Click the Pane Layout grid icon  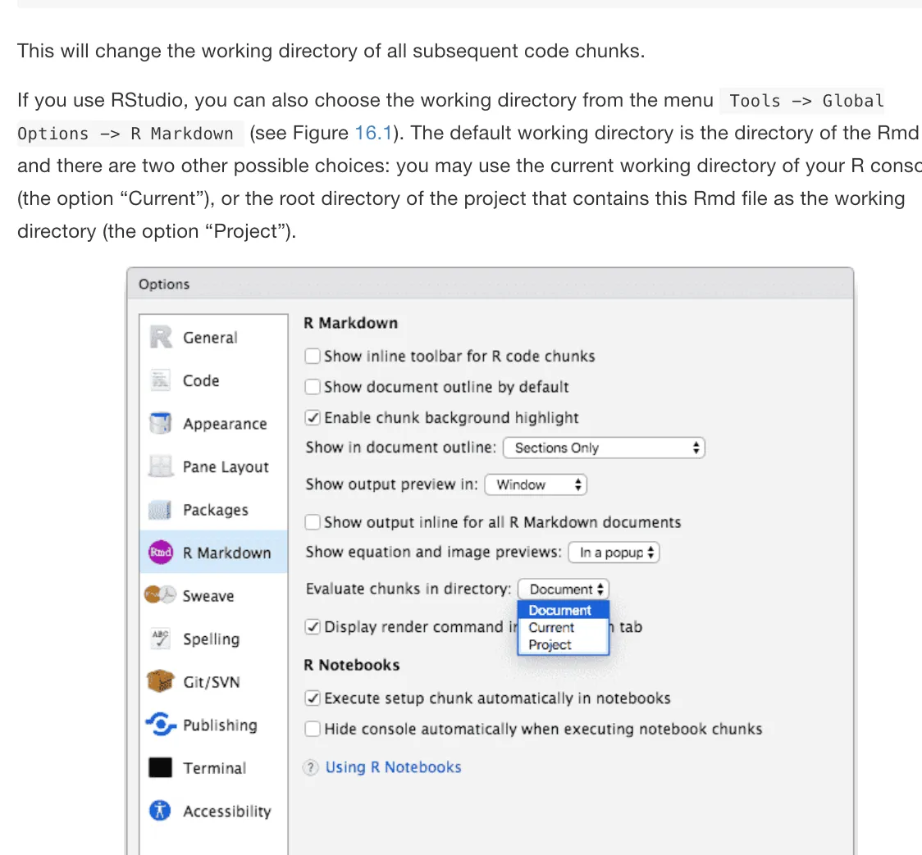pos(161,466)
